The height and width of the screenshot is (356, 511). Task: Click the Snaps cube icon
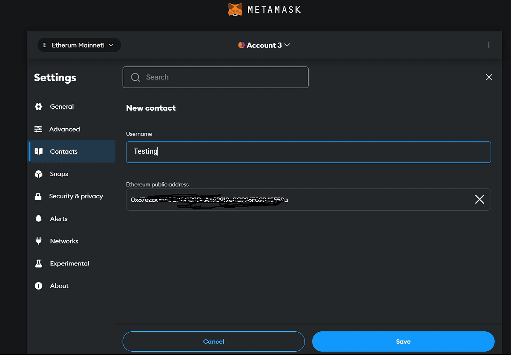(x=38, y=174)
